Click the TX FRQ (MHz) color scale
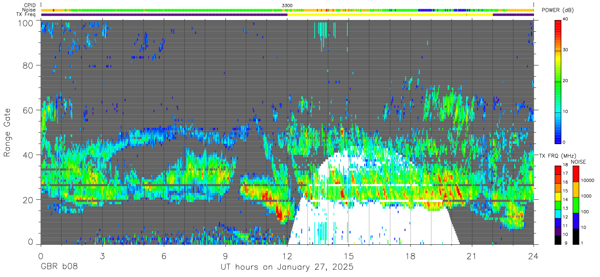Image resolution: width=600 pixels, height=277 pixels. pyautogui.click(x=558, y=205)
